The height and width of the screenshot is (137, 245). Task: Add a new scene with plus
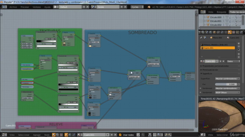122,7
